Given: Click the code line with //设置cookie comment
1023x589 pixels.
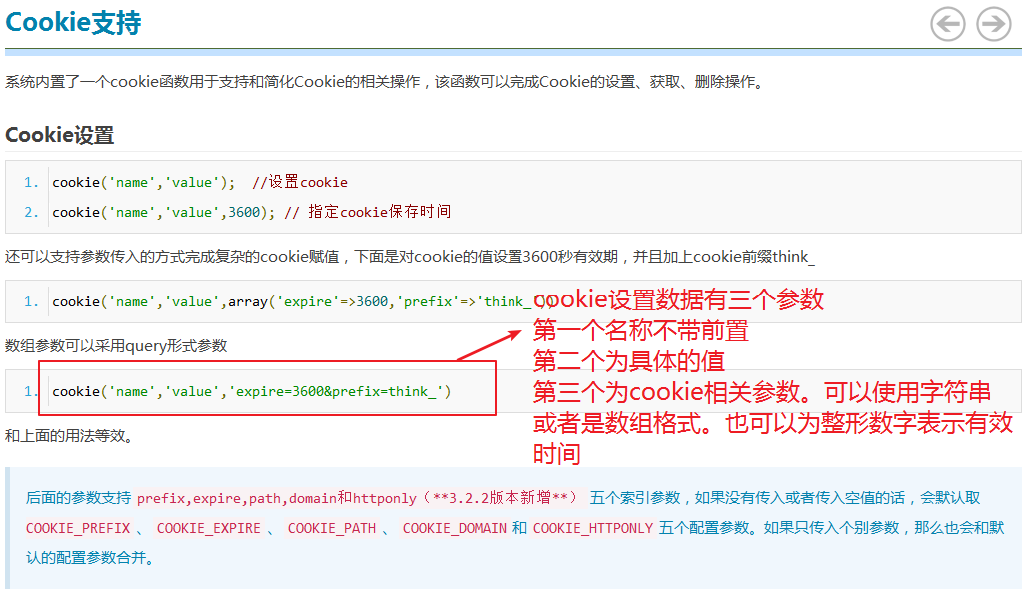Looking at the screenshot, I should pyautogui.click(x=200, y=182).
